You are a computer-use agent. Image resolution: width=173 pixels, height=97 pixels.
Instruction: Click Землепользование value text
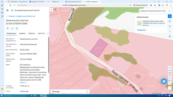tap(28, 44)
